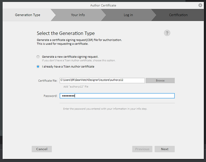Click the disabled Previous button

[142, 149]
